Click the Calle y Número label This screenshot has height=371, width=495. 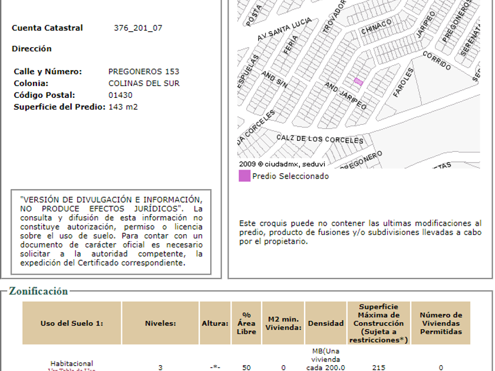48,71
